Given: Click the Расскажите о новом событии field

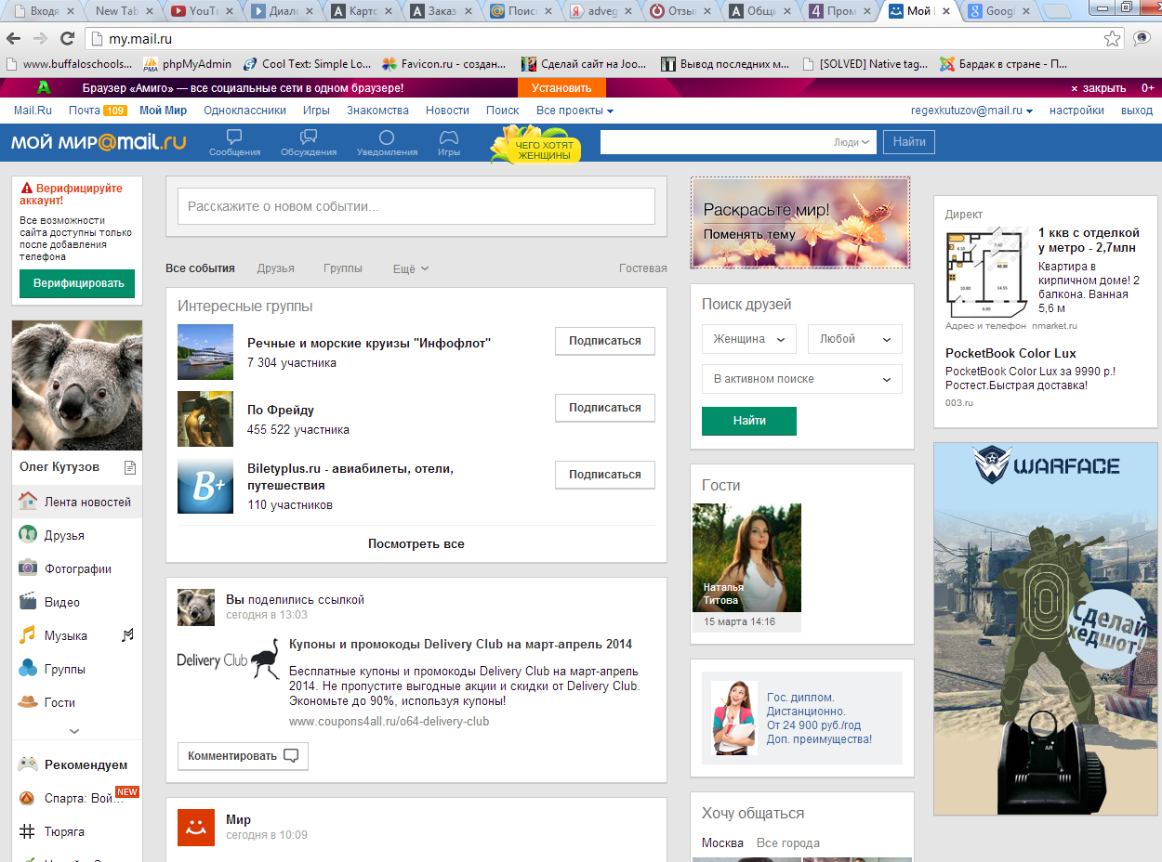Looking at the screenshot, I should coord(416,206).
